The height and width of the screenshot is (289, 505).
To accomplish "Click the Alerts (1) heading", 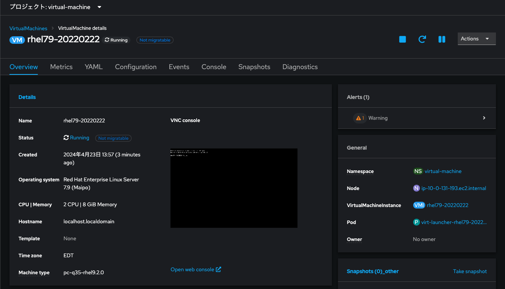I will tap(358, 97).
